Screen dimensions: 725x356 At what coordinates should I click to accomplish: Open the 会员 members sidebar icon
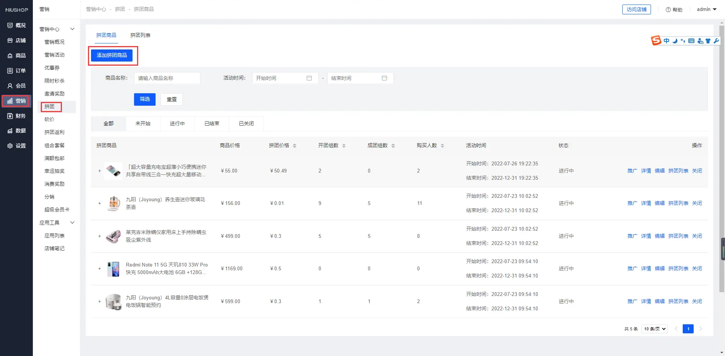[x=10, y=86]
